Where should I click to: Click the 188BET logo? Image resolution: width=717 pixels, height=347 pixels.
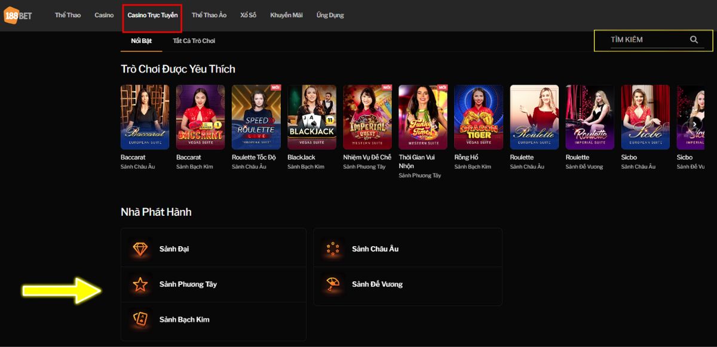[18, 16]
